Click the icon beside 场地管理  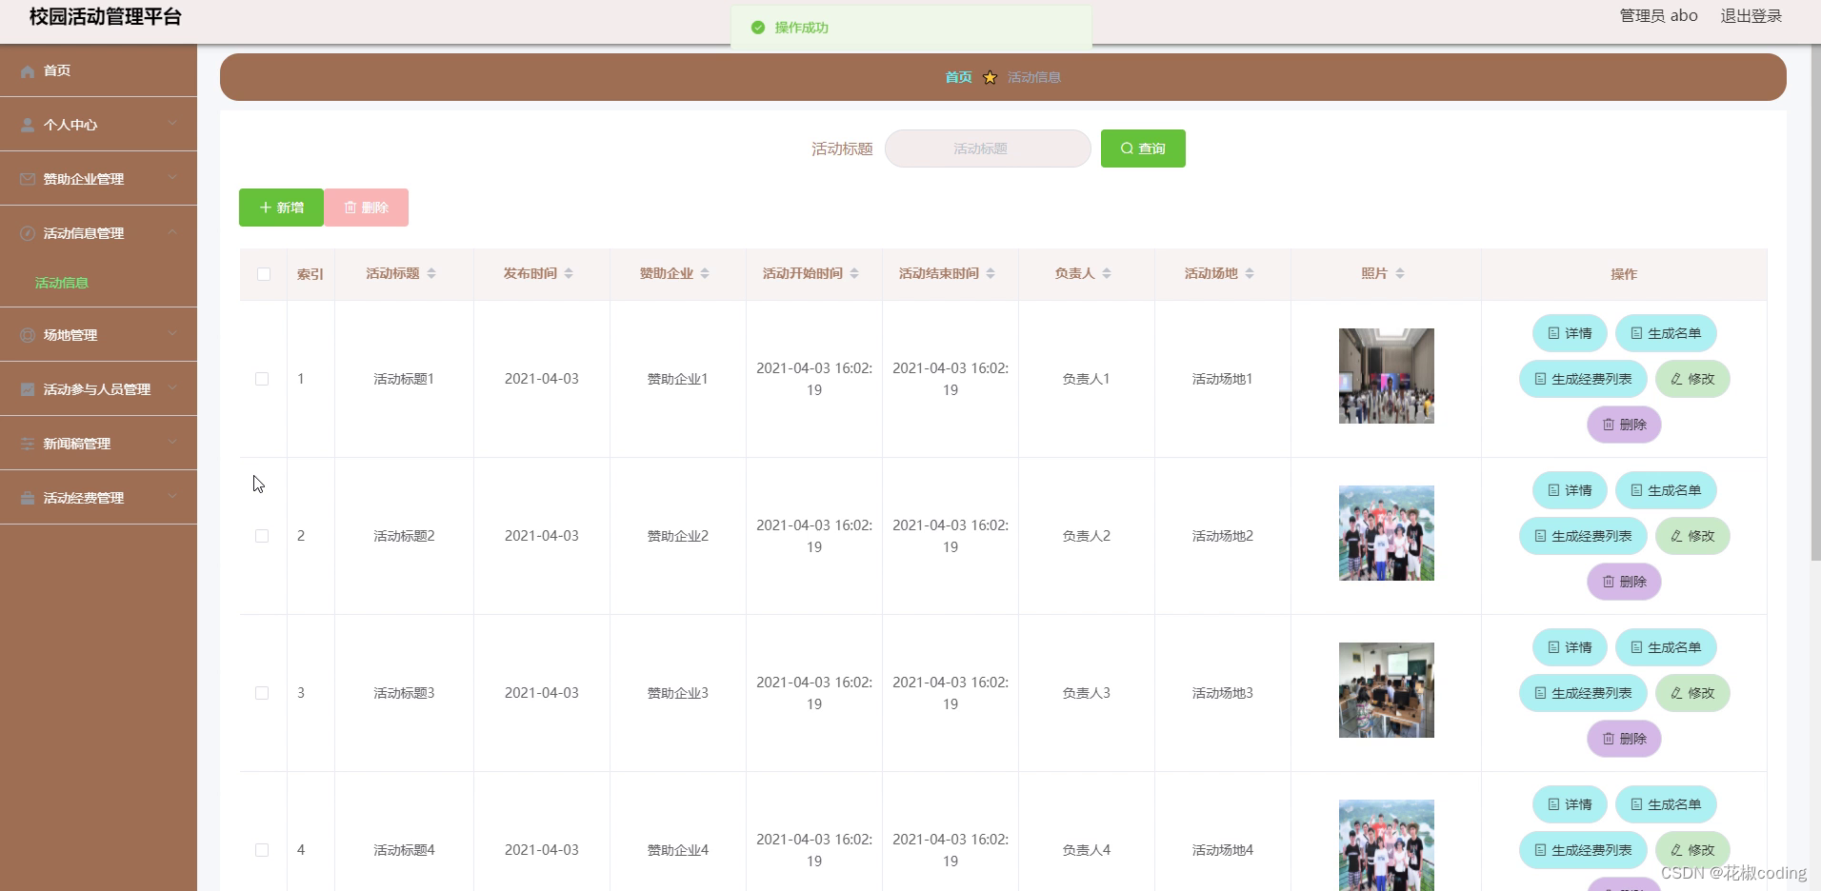(27, 336)
